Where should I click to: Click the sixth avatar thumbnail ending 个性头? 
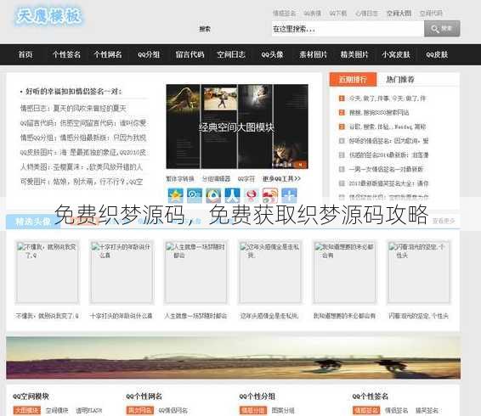coord(419,272)
